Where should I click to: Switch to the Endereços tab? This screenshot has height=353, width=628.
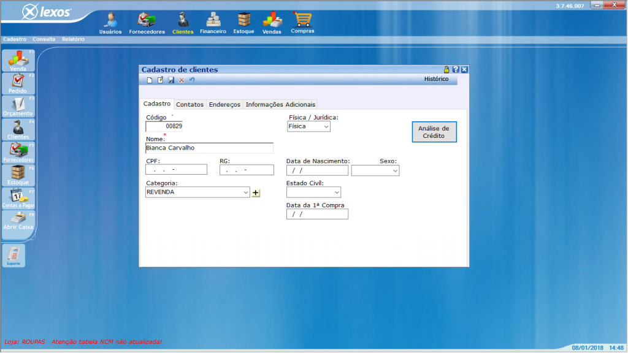pyautogui.click(x=224, y=104)
